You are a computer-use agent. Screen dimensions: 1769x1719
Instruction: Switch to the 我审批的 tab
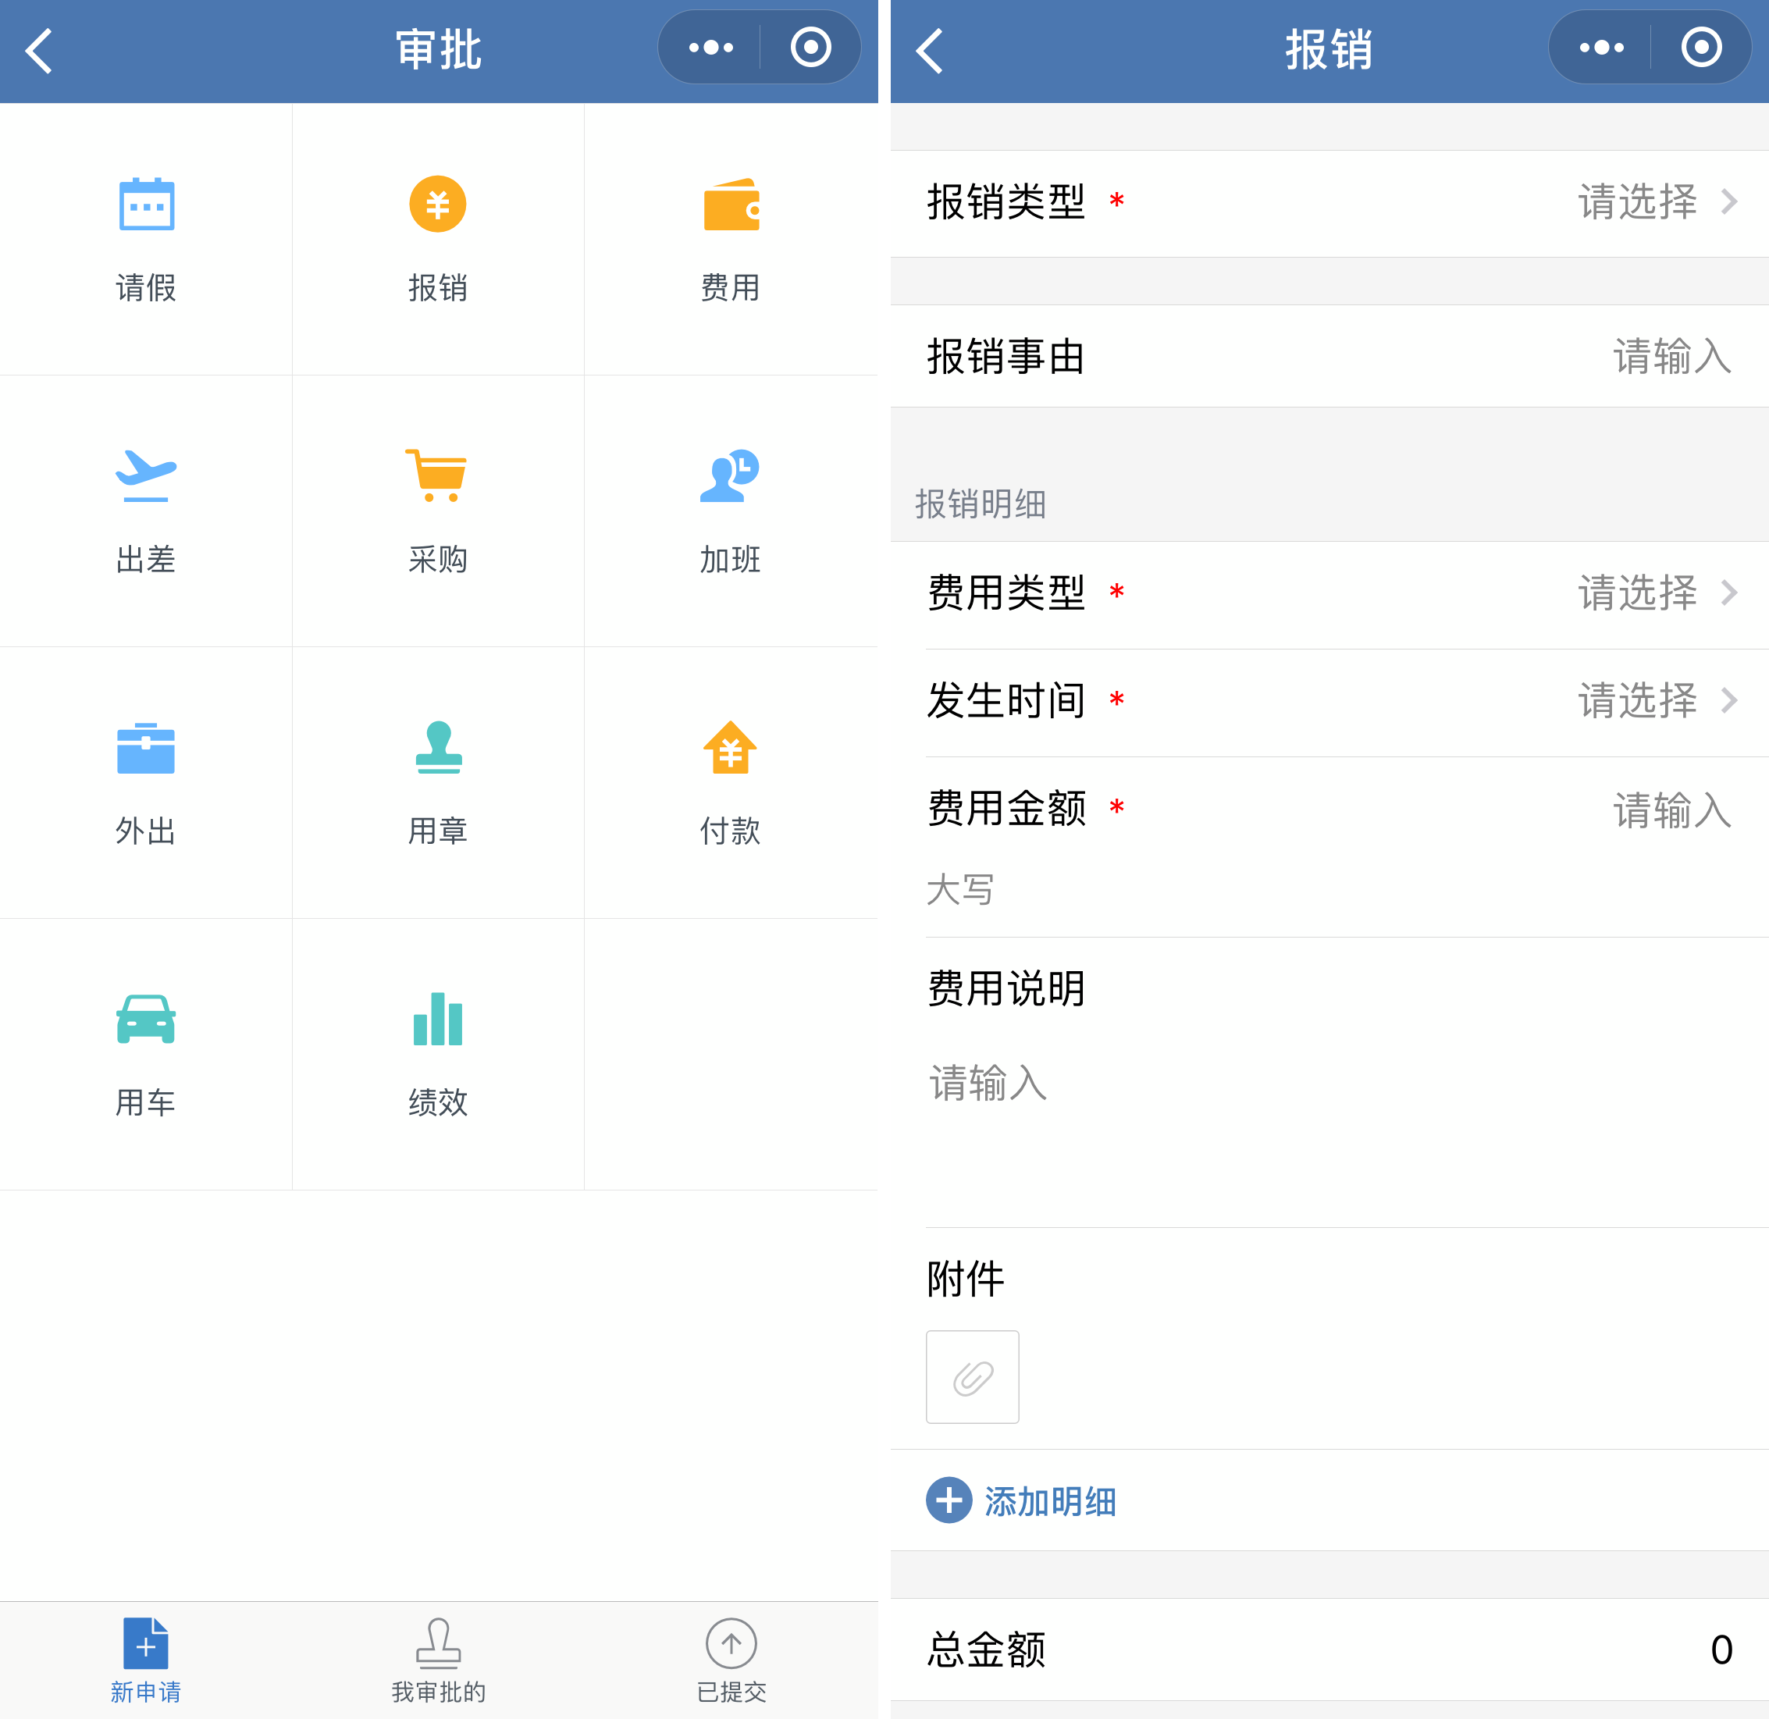tap(438, 1660)
